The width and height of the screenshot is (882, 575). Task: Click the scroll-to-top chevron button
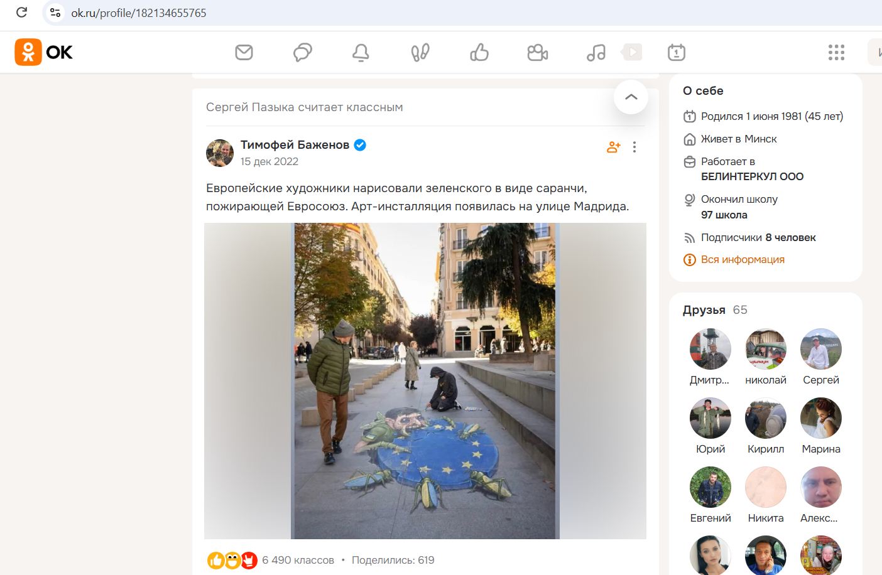(631, 97)
